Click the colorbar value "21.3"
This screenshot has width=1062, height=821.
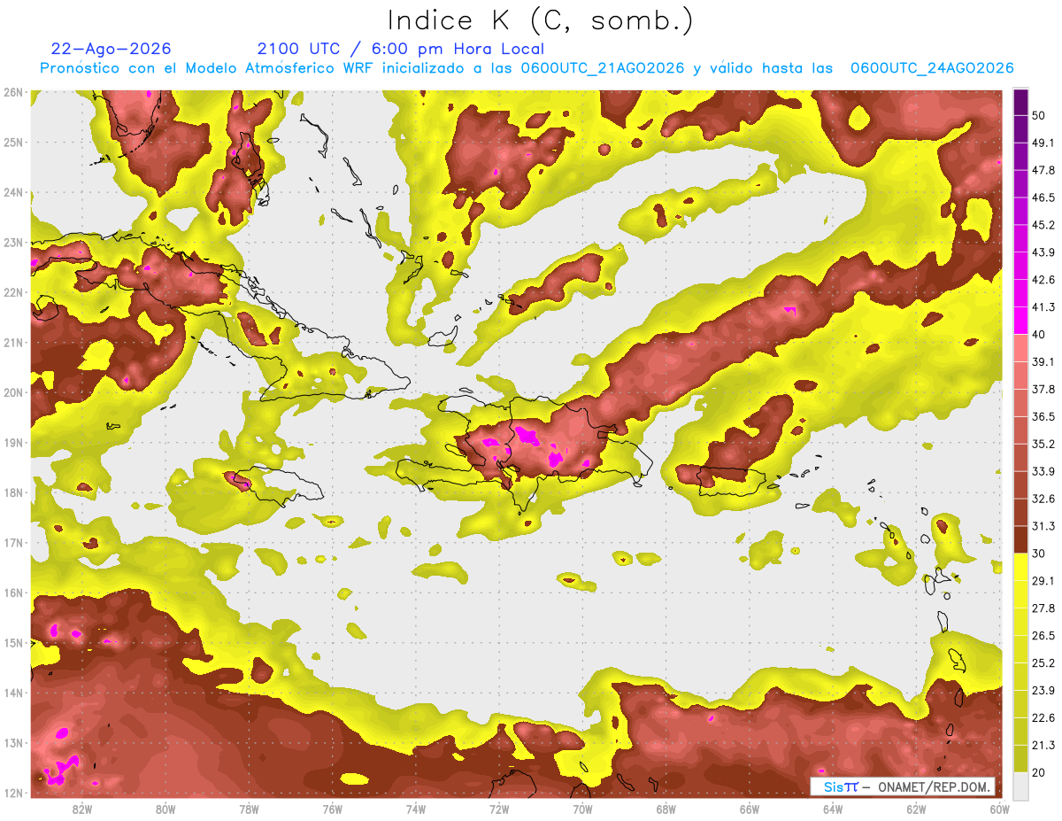(x=1043, y=745)
